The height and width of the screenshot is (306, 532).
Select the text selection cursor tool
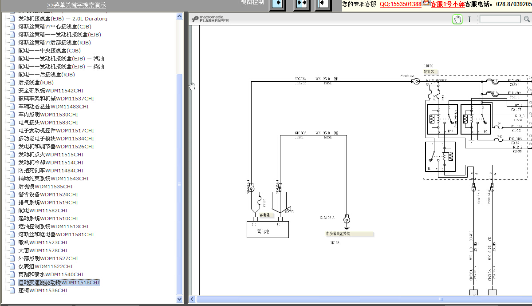[469, 20]
